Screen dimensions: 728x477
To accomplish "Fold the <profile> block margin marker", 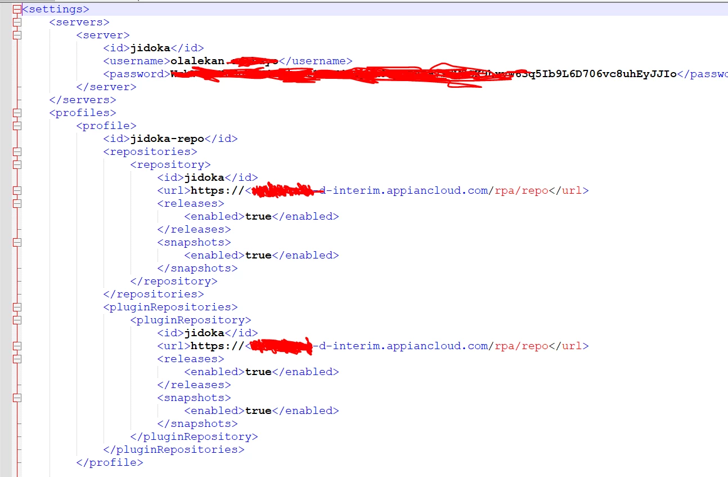I will point(17,126).
